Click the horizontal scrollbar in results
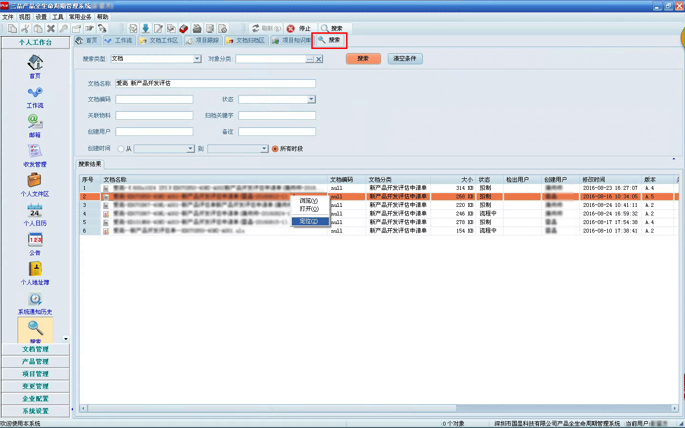 271,408
